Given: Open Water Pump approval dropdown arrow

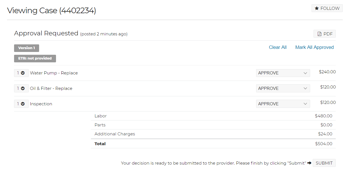Looking at the screenshot, I should 305,73.
